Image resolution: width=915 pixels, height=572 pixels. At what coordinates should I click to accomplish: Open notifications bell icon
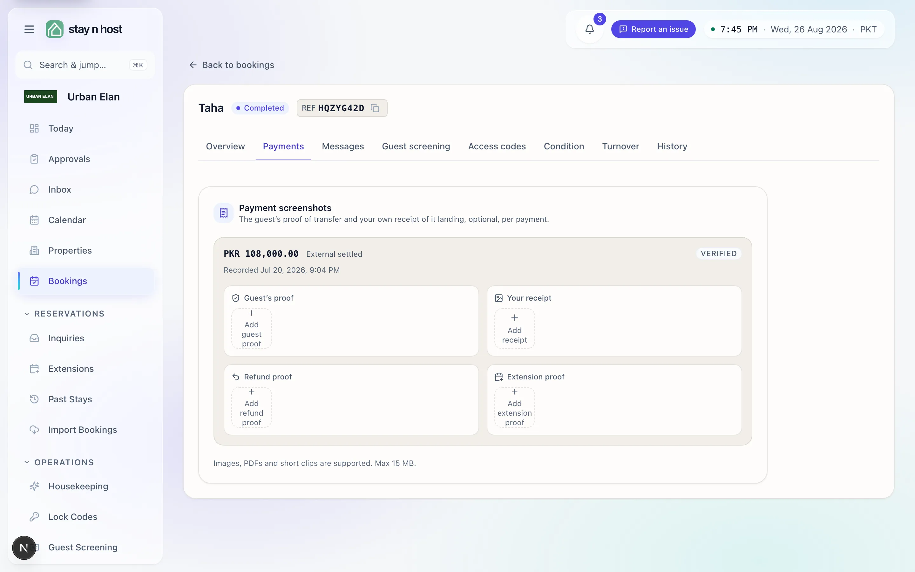[x=589, y=29]
